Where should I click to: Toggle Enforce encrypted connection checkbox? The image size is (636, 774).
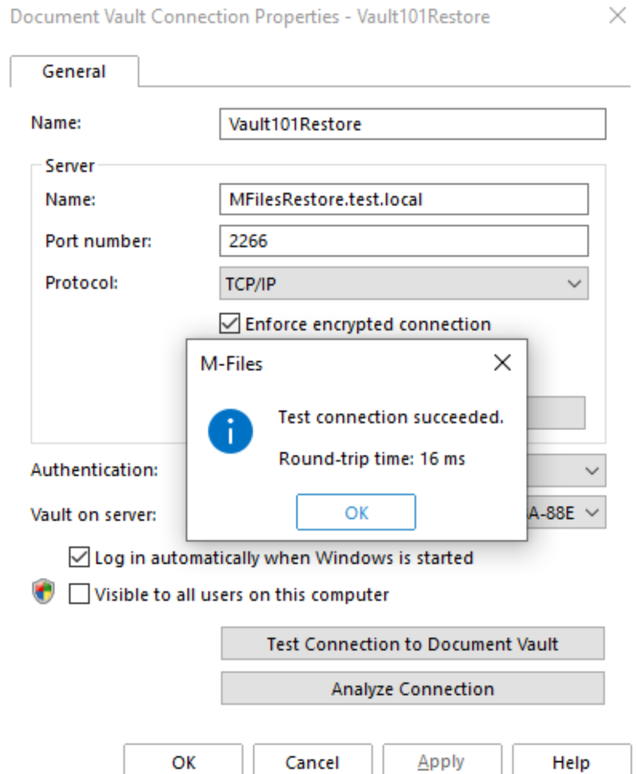click(229, 324)
